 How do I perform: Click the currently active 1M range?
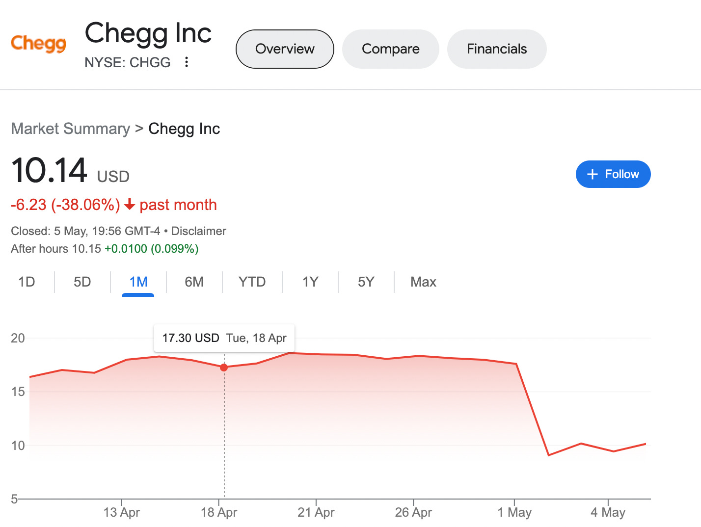pyautogui.click(x=138, y=282)
